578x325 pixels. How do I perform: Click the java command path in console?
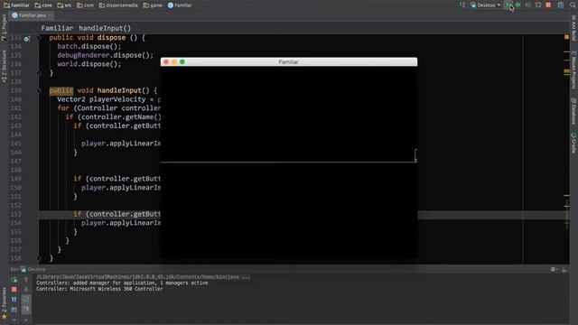click(143, 277)
